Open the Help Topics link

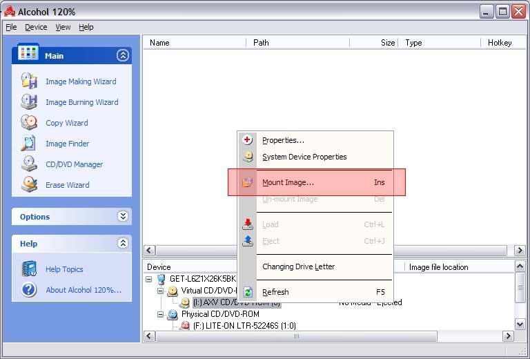point(64,269)
